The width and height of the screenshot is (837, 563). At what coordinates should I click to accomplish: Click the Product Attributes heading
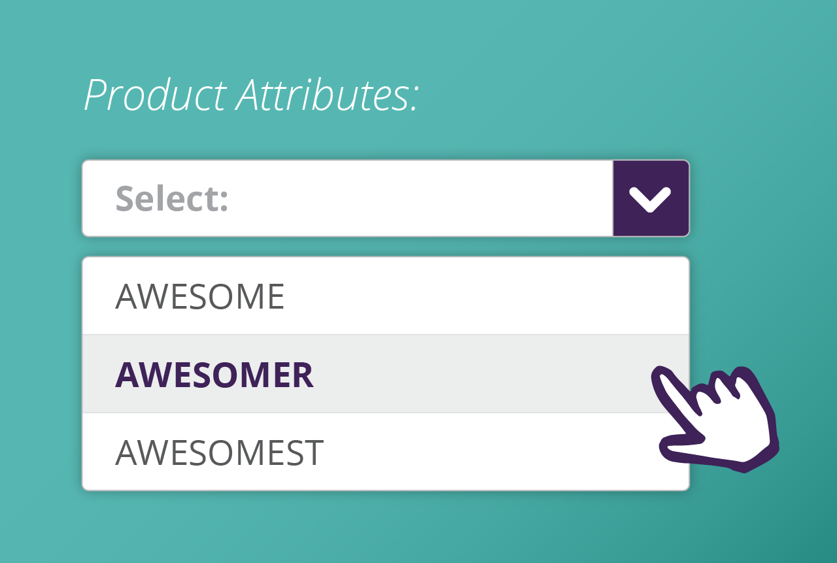(x=251, y=95)
